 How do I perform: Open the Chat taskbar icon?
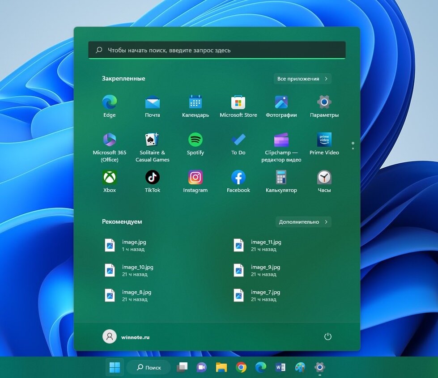click(x=202, y=367)
